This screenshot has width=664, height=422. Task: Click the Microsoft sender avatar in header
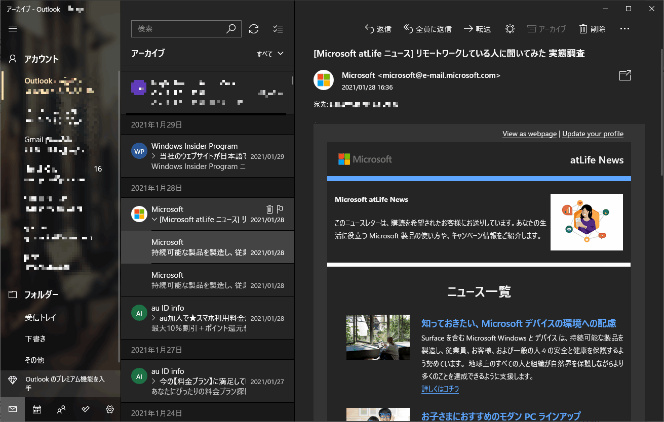click(x=324, y=80)
